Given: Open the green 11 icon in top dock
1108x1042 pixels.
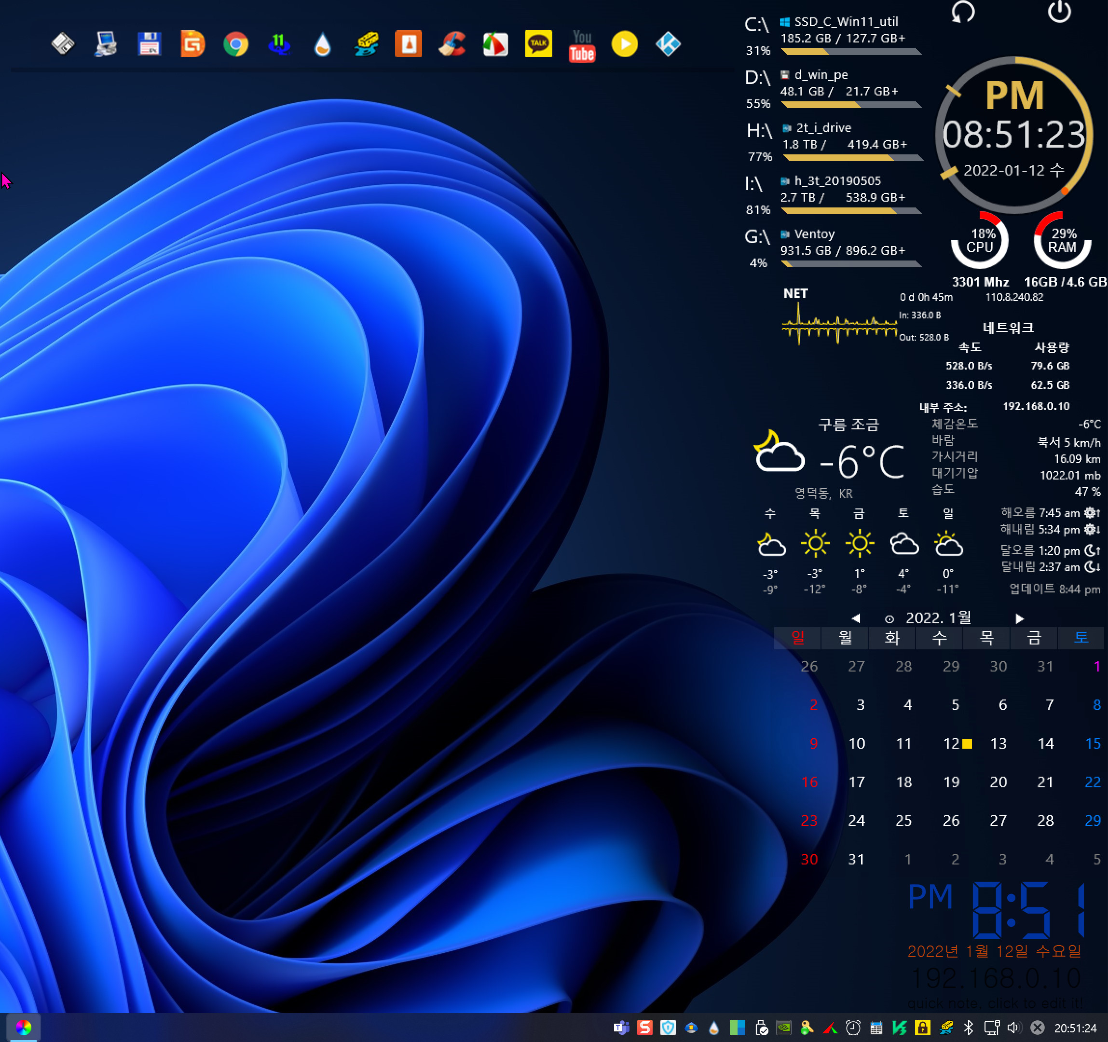Looking at the screenshot, I should click(x=279, y=44).
